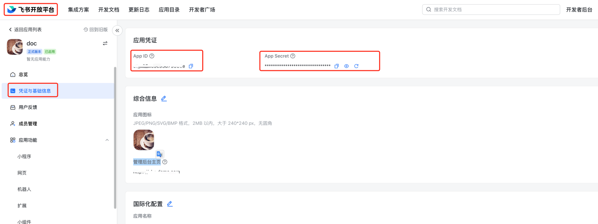Click the 总览 home icon

coord(12,75)
